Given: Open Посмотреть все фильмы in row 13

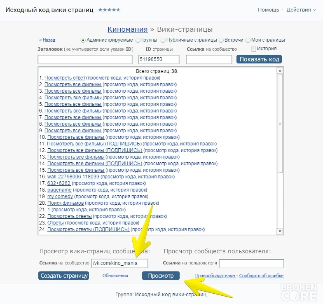Looking at the screenshot, I should [76, 157].
